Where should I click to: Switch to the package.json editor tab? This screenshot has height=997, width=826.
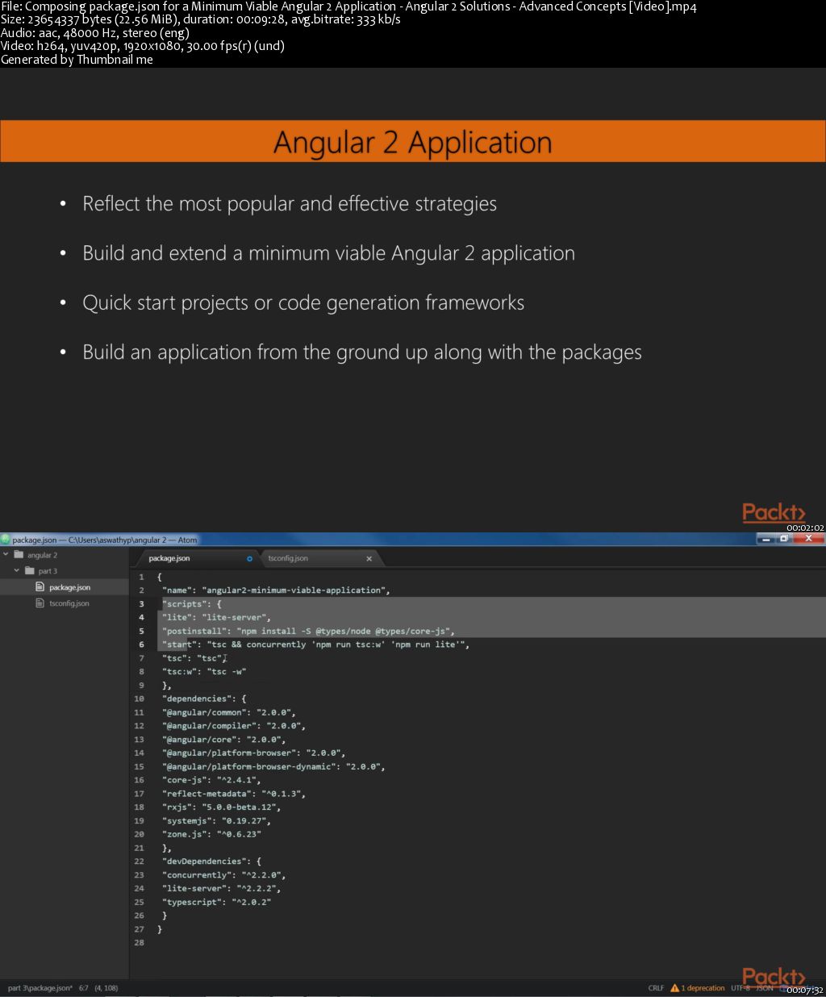pyautogui.click(x=196, y=558)
